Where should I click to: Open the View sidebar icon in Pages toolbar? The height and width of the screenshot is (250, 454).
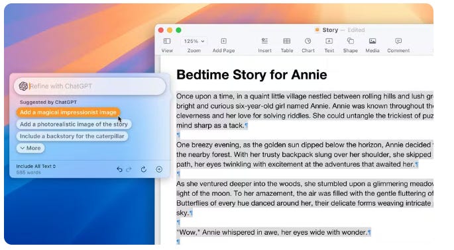pyautogui.click(x=167, y=41)
